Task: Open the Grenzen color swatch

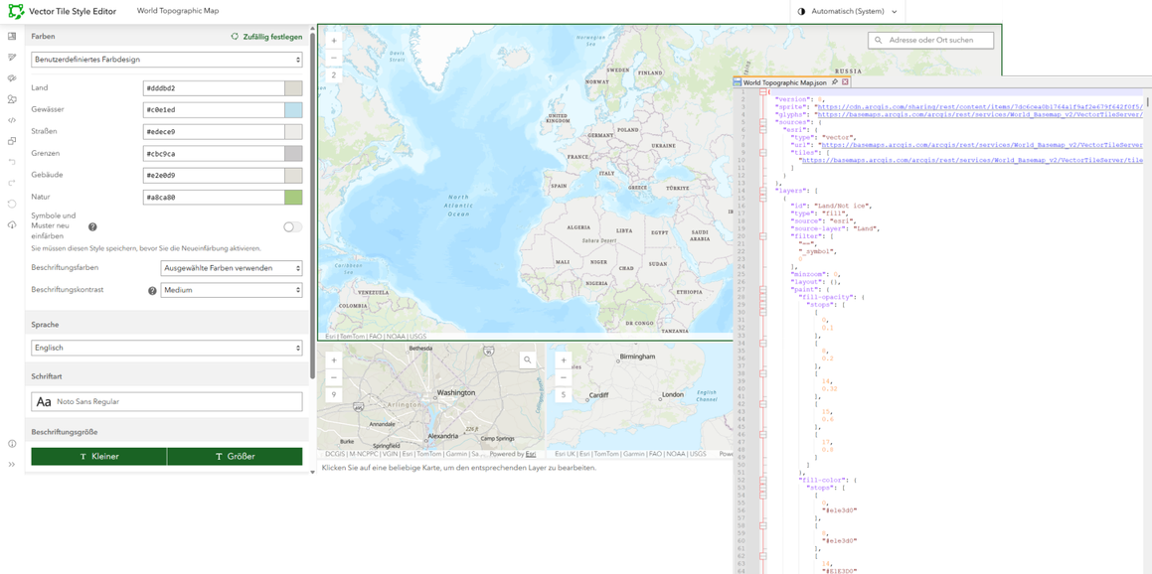Action: point(293,153)
